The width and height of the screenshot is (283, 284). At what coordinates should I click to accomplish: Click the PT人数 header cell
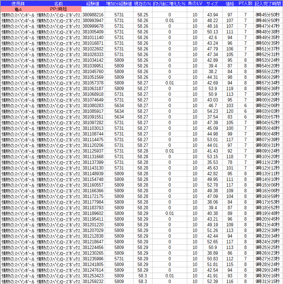click(x=245, y=3)
